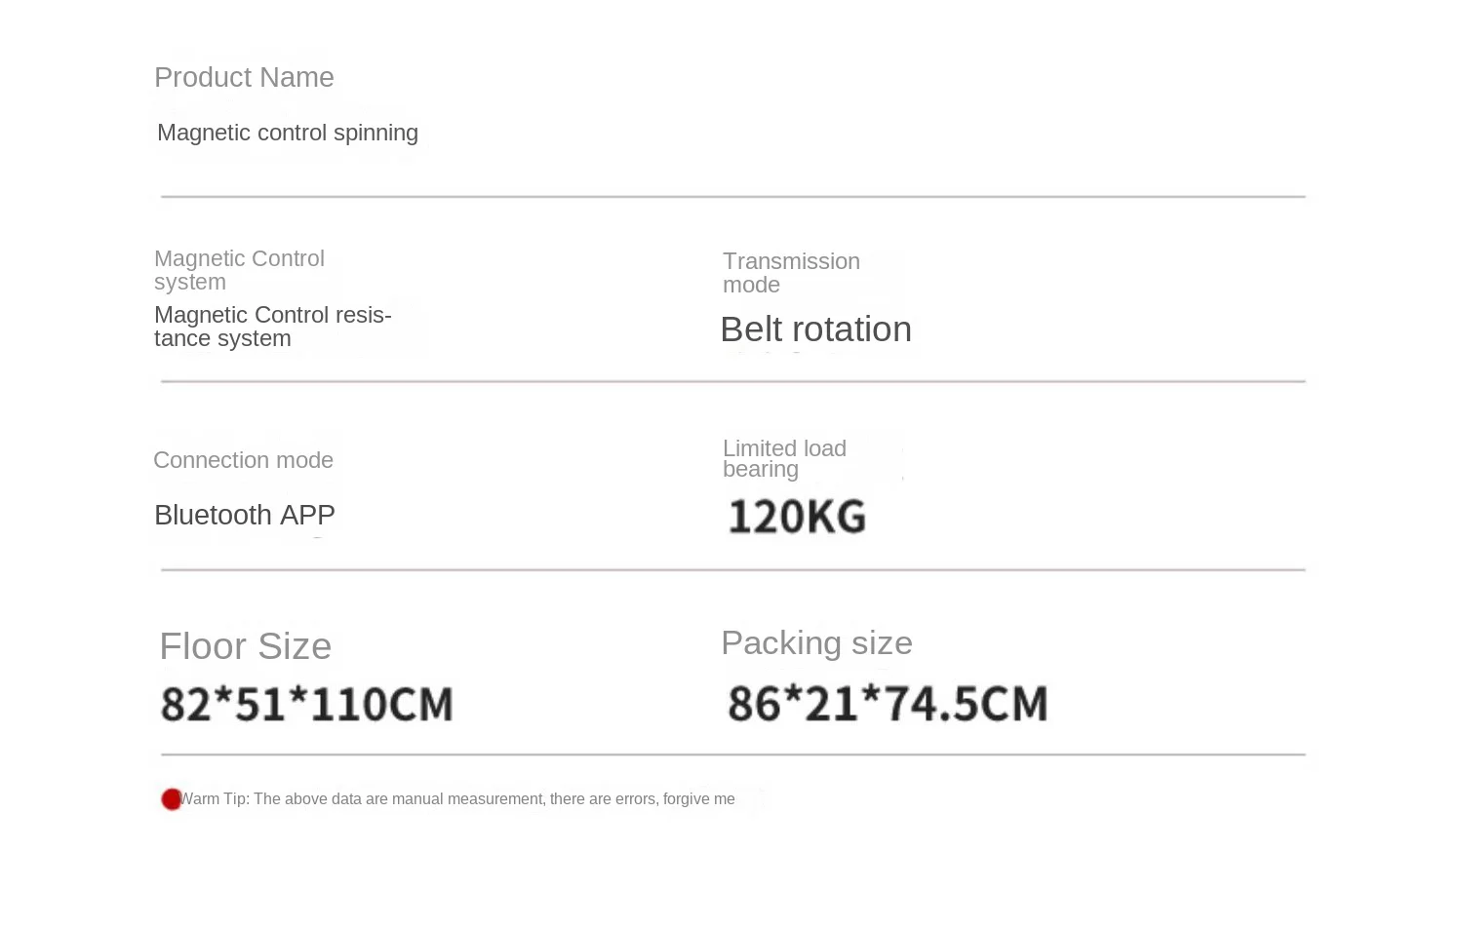Screen dimensions: 1463x929
Task: Click the Limited load bearing label
Action: coord(784,458)
